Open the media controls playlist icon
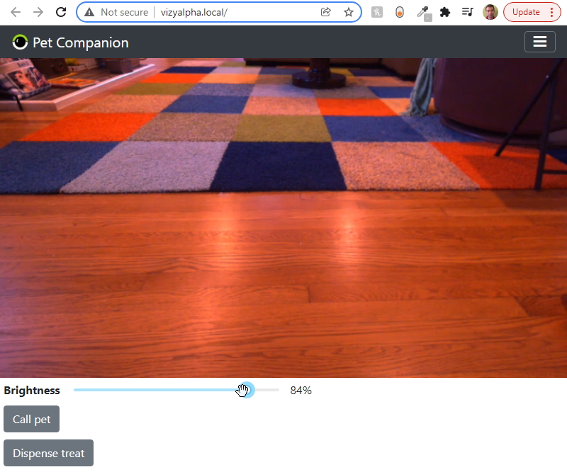Screen dimensions: 567x472 [x=467, y=12]
